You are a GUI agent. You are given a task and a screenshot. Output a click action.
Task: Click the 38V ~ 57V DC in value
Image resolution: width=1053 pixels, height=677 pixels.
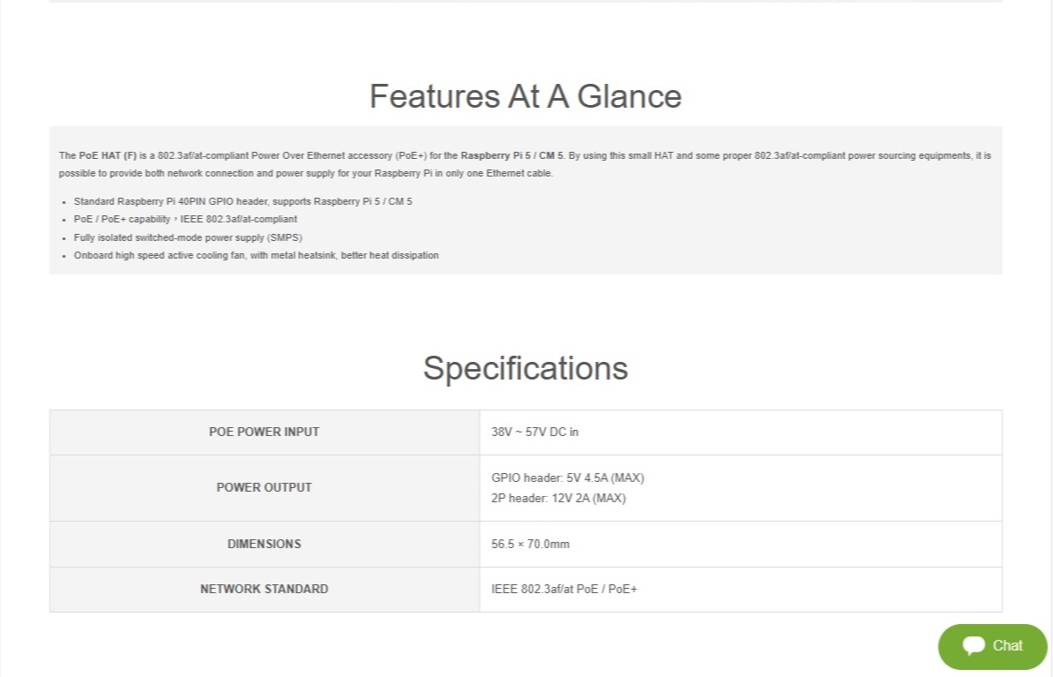coord(535,432)
